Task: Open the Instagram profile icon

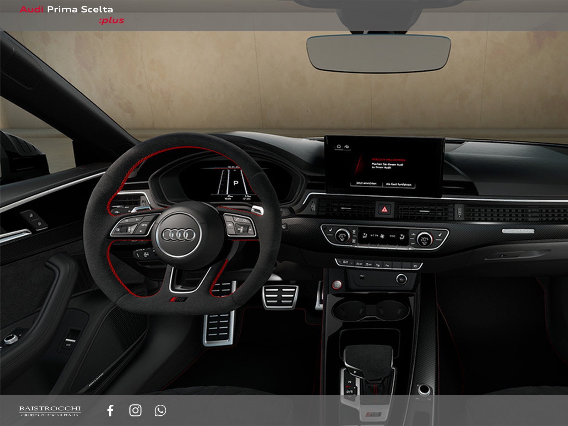Action: 135,410
